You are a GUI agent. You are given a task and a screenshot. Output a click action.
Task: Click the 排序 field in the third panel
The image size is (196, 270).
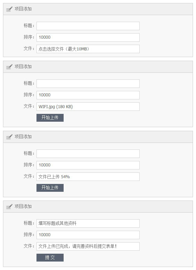coord(88,165)
